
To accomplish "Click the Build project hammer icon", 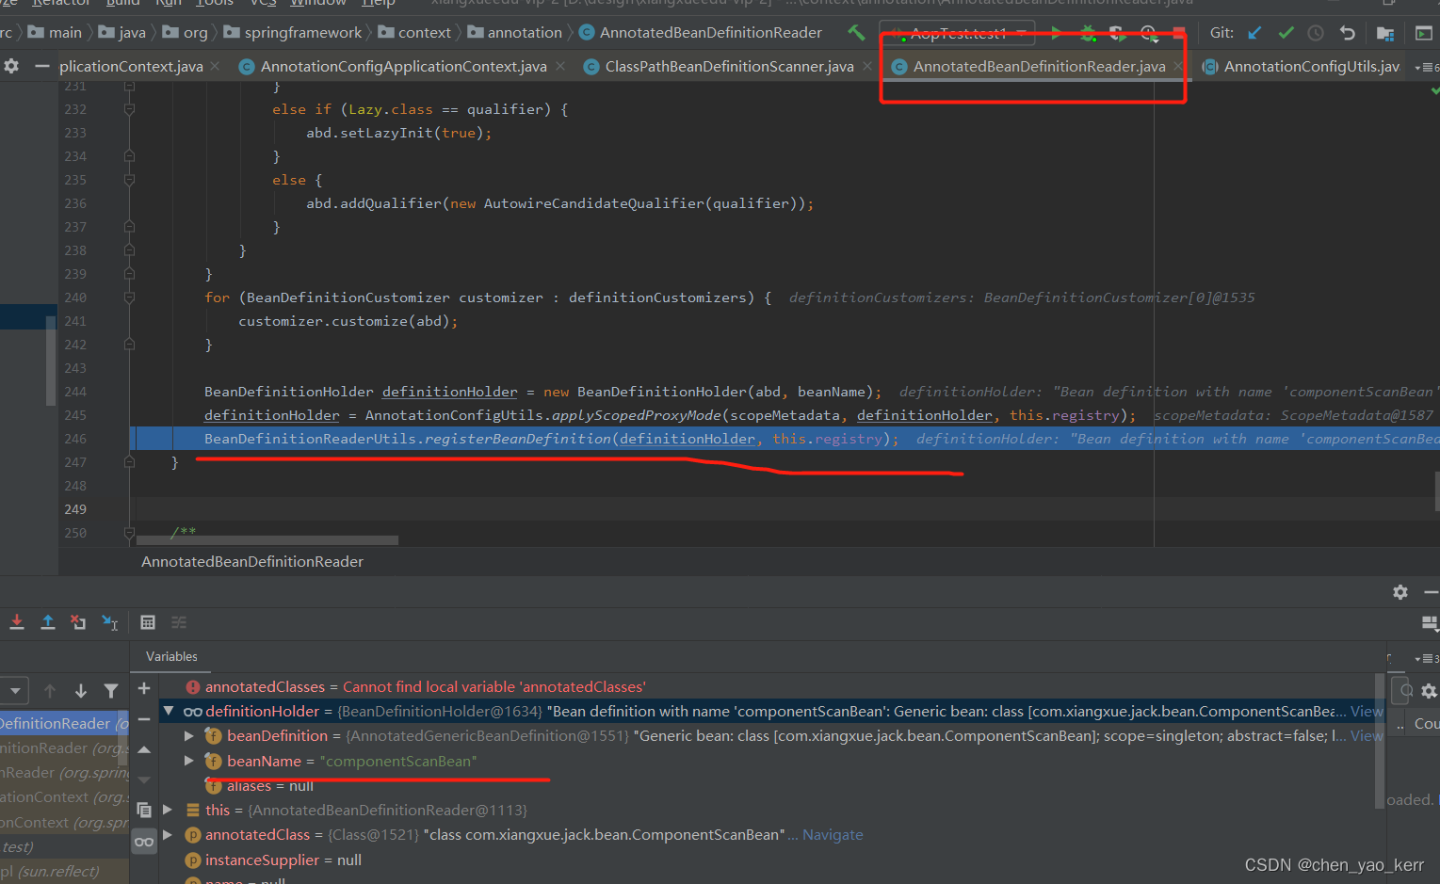I will point(856,33).
